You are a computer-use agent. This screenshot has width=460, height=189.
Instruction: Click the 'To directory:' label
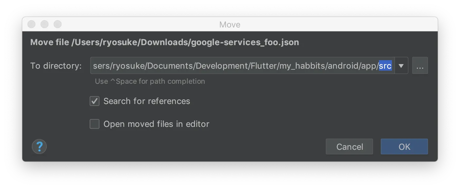click(x=56, y=66)
